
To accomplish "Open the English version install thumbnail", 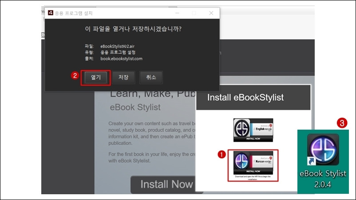I will tap(253, 130).
